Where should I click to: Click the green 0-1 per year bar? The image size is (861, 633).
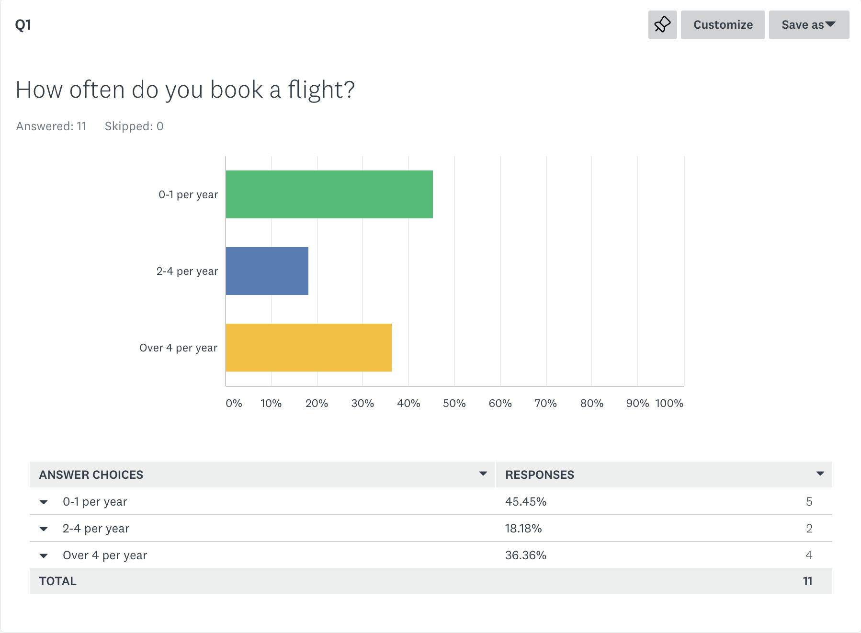[329, 194]
